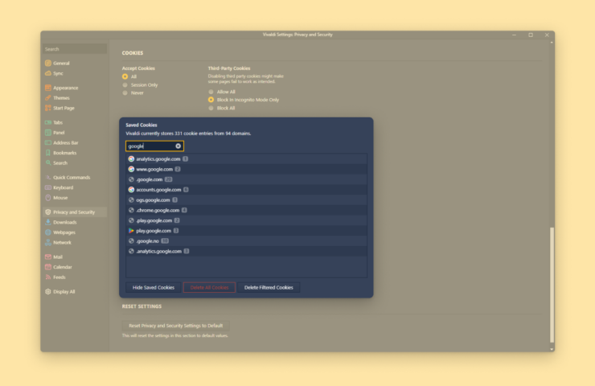Switch to Address Bar settings label

66,142
